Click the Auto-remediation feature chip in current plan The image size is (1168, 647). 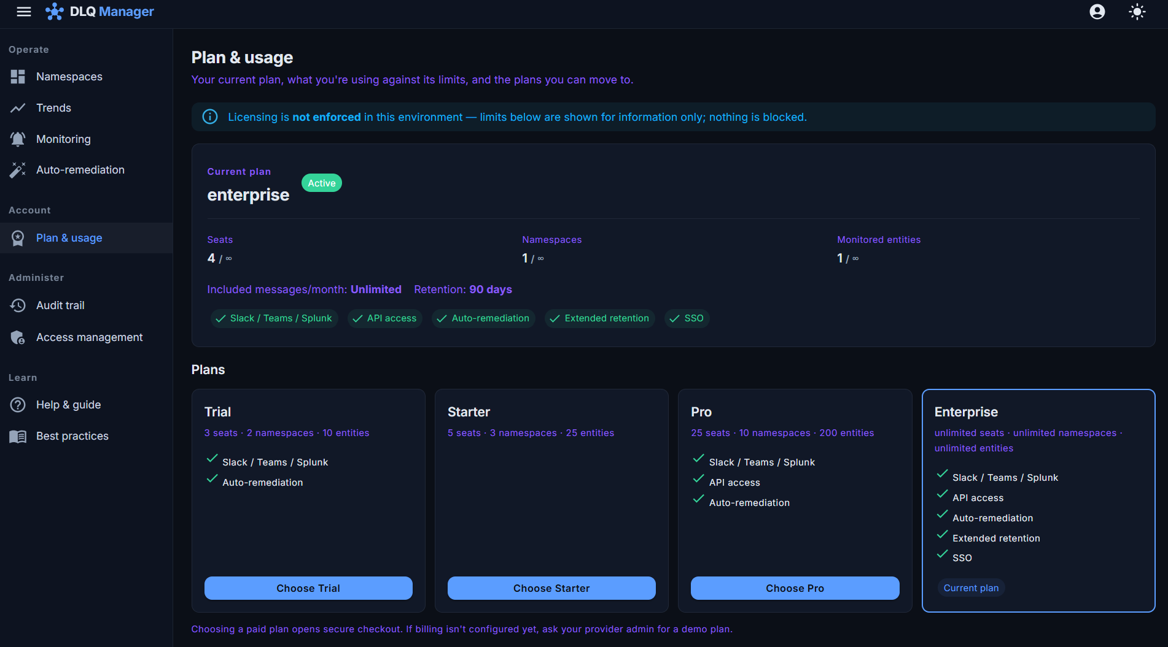point(484,318)
